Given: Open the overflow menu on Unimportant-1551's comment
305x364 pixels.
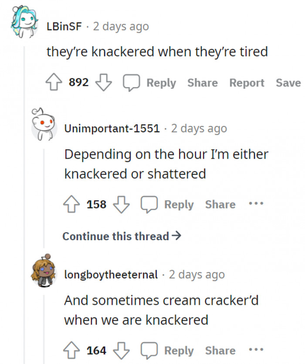Looking at the screenshot, I should click(256, 204).
